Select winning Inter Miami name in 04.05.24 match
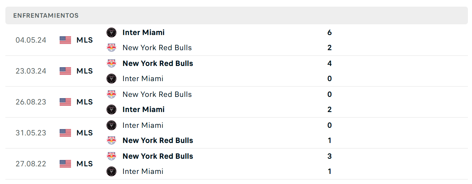The image size is (472, 184). tap(143, 33)
